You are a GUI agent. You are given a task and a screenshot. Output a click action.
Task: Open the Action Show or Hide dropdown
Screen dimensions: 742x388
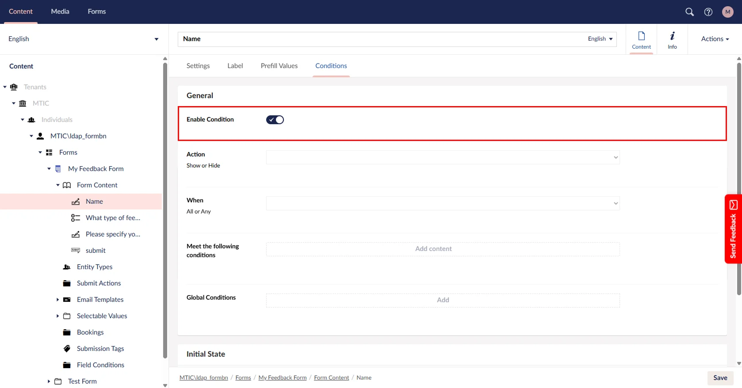pyautogui.click(x=443, y=157)
